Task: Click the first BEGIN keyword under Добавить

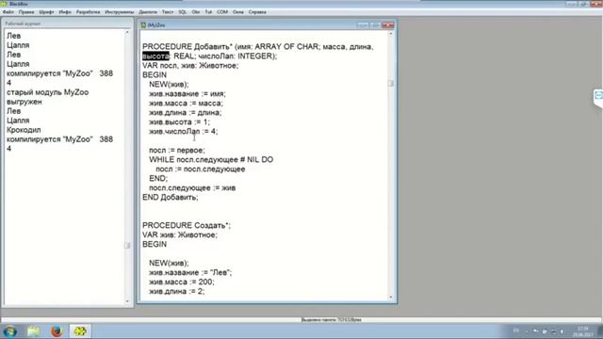Action: click(155, 75)
